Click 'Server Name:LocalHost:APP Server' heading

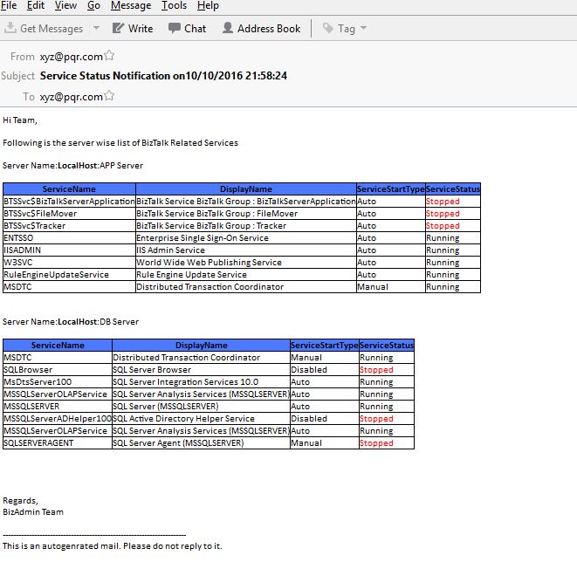coord(72,166)
